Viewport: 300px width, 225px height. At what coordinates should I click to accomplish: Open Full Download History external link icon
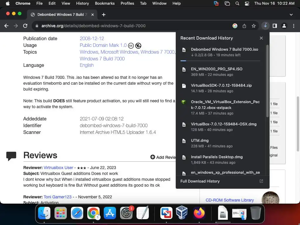(261, 181)
